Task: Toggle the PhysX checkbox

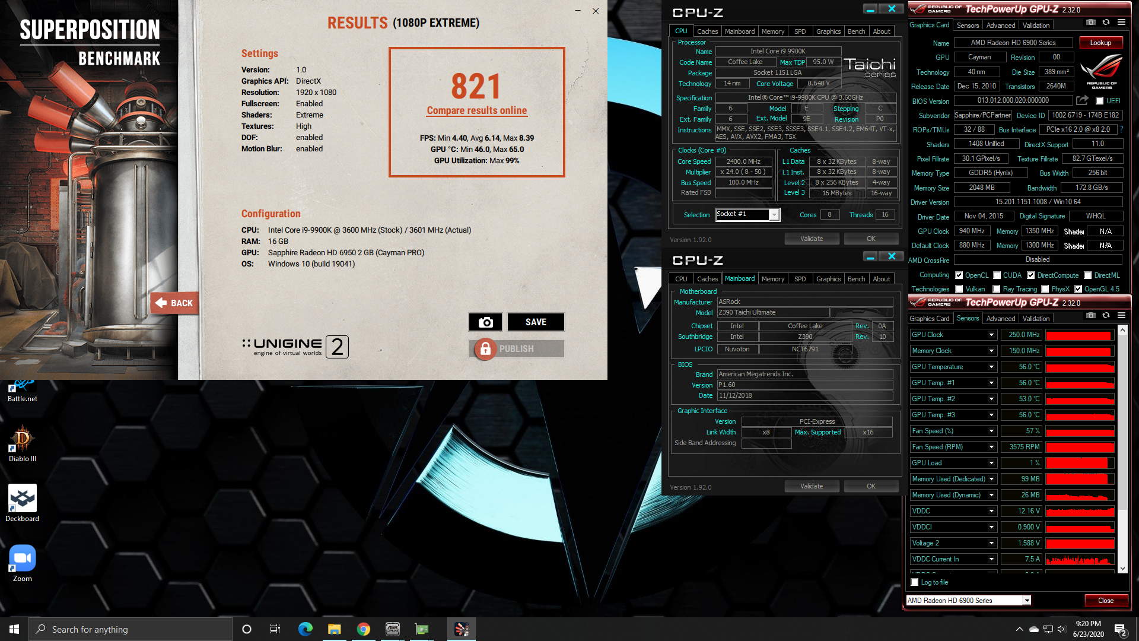Action: (x=1045, y=289)
